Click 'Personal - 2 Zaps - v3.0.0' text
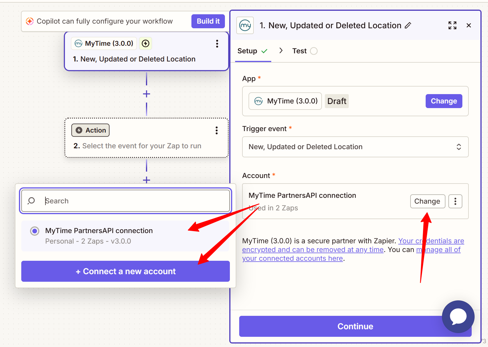The height and width of the screenshot is (347, 488). (88, 241)
